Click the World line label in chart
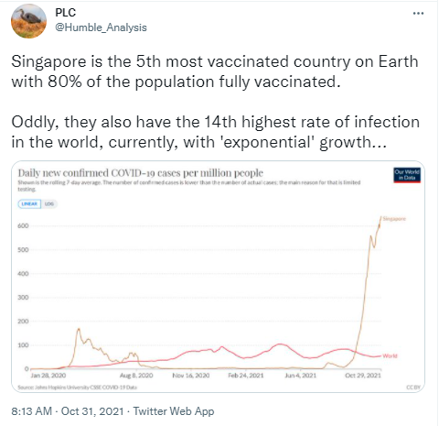Viewport: 439px width, 426px height. coord(390,355)
